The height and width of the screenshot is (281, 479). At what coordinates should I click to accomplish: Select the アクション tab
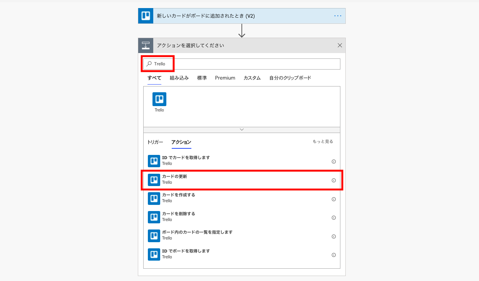point(181,142)
